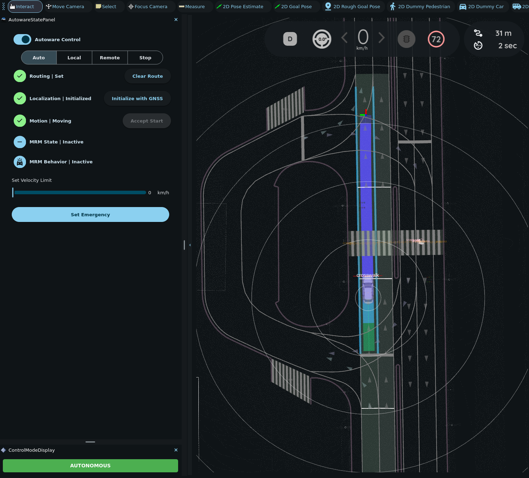Choose the Measure tool

coord(192,6)
